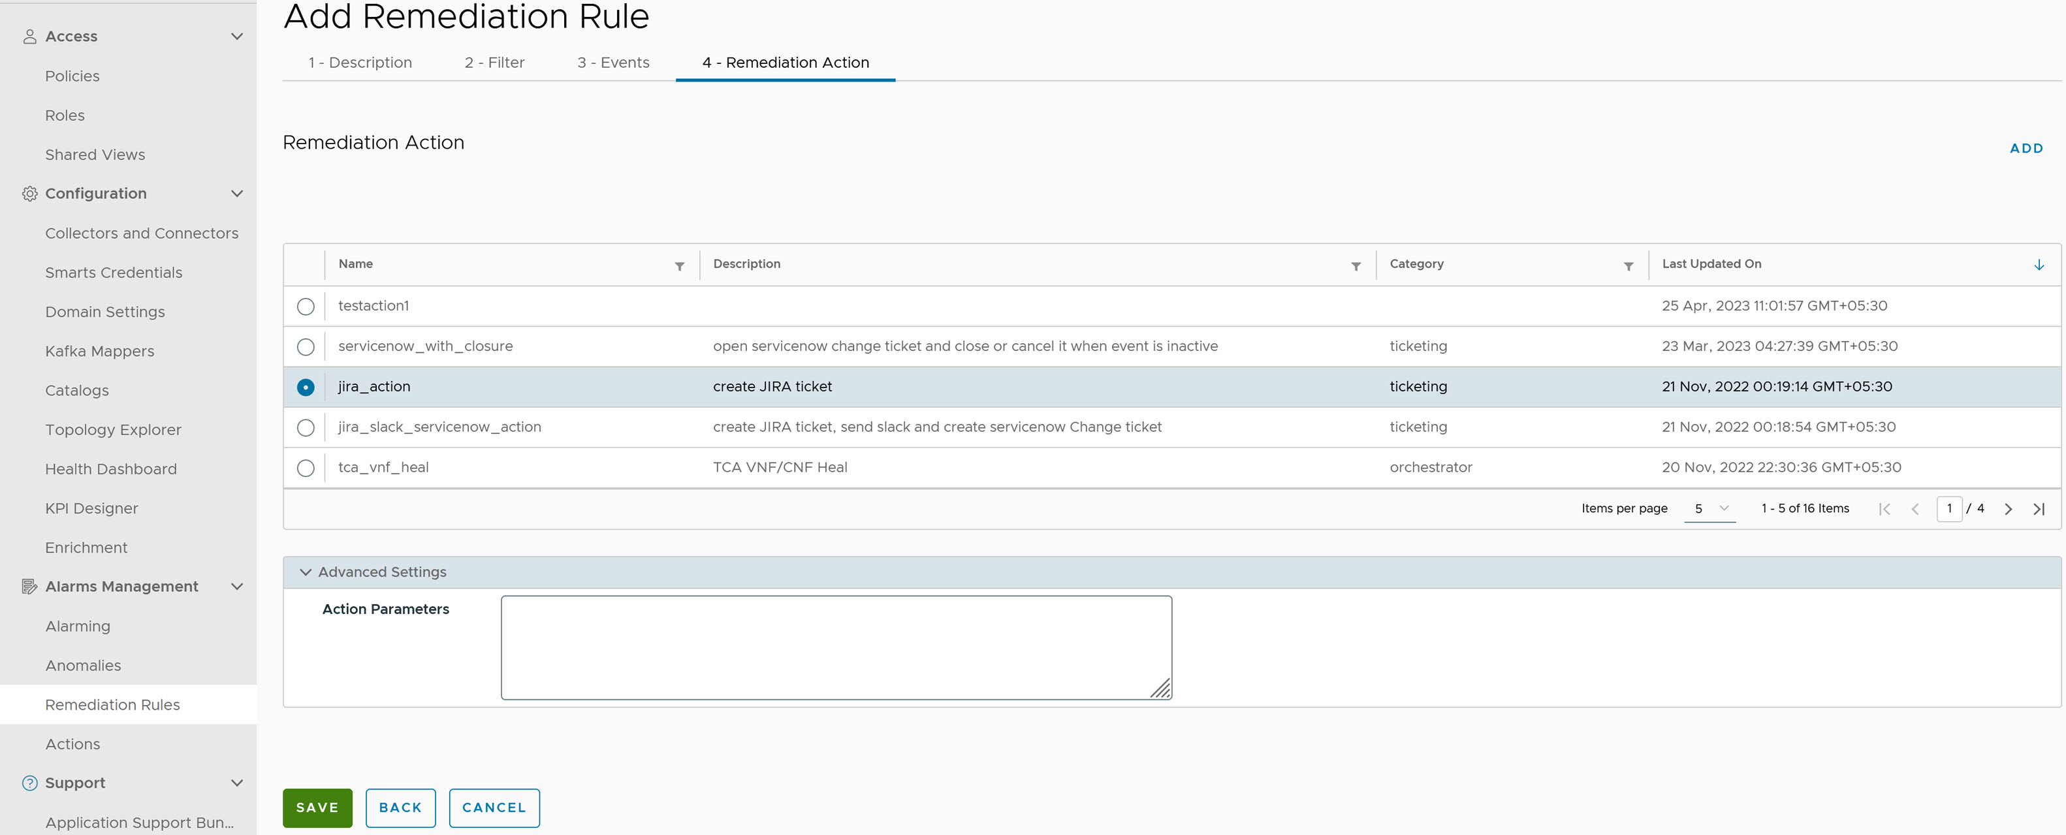The width and height of the screenshot is (2066, 835).
Task: Open Topology Explorer
Action: pyautogui.click(x=113, y=429)
